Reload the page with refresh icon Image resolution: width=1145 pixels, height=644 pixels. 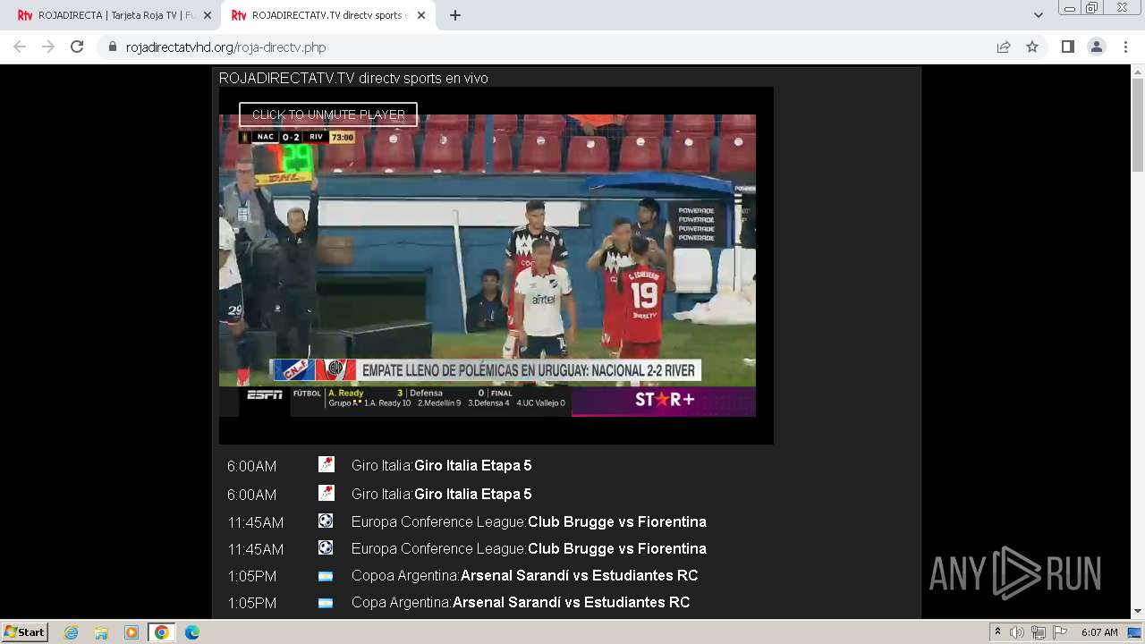(77, 47)
